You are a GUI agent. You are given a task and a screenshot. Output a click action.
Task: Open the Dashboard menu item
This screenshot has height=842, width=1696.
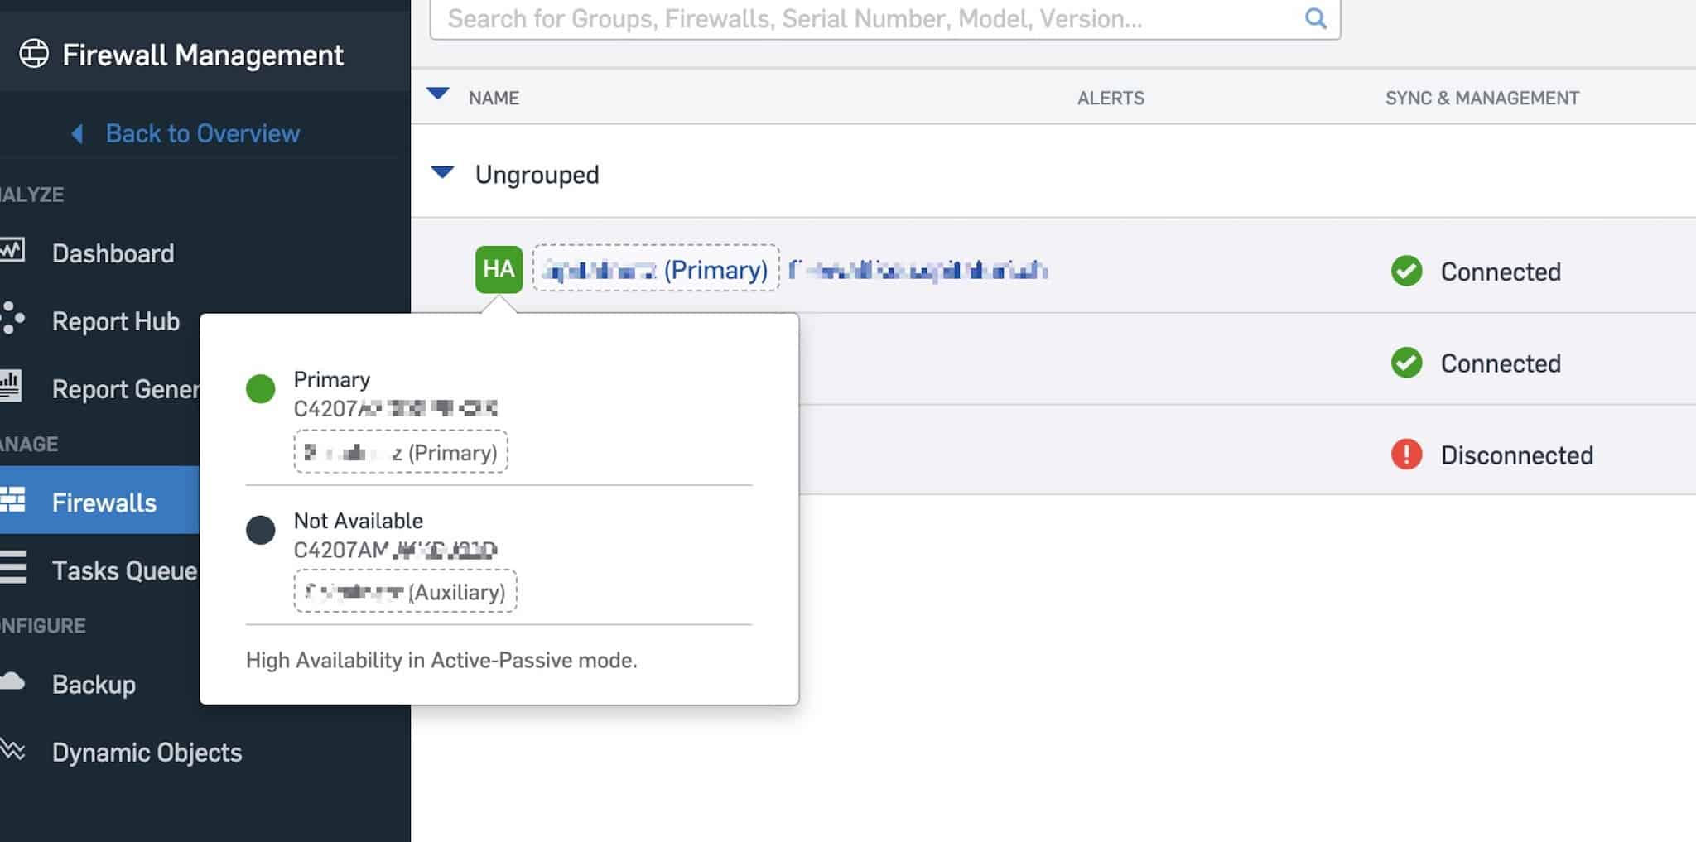[x=113, y=253]
